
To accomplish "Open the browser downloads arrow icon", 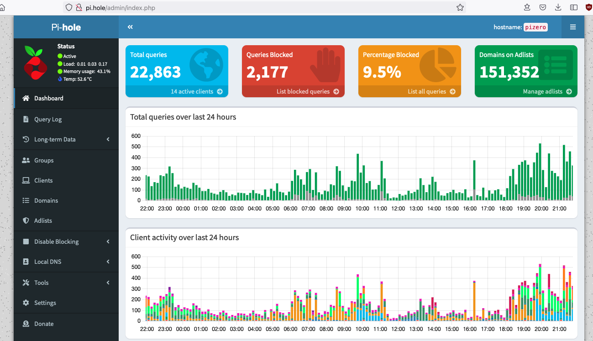I will 558,7.
